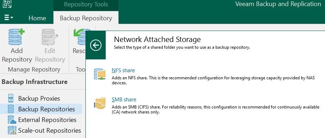
Task: Click the External Repositories cloud icon
Action: [12, 120]
